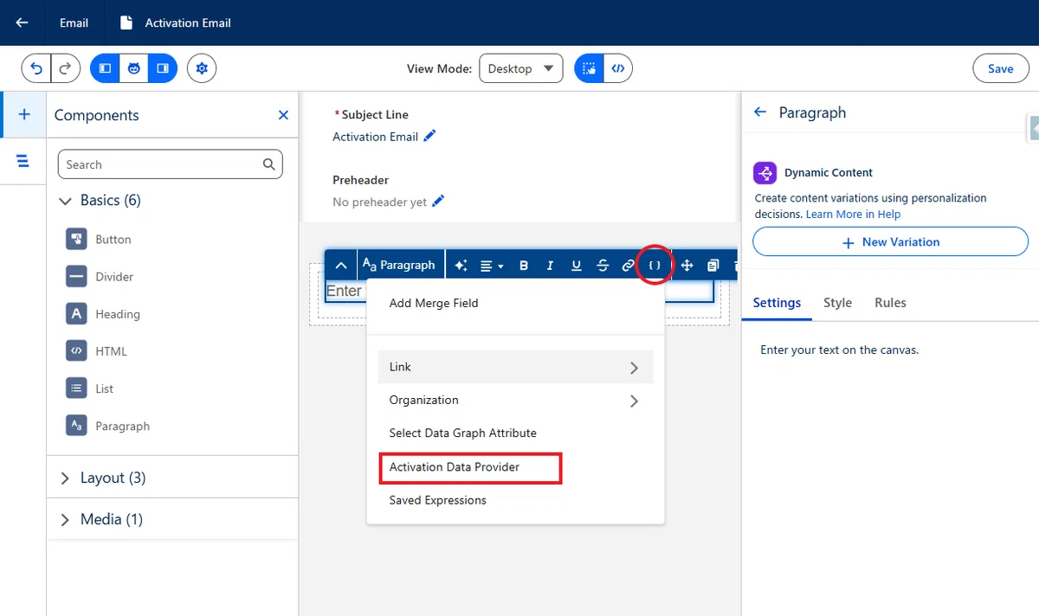The height and width of the screenshot is (616, 1039).
Task: Open the Paragraph style selector
Action: [399, 266]
